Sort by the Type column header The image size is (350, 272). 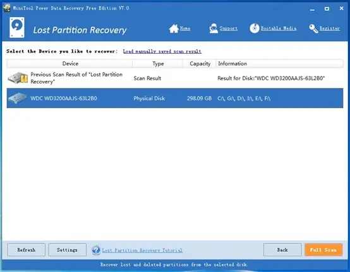[158, 63]
